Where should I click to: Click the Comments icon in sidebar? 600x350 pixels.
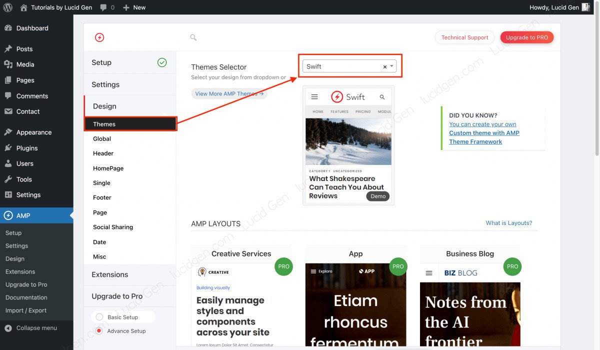click(8, 96)
